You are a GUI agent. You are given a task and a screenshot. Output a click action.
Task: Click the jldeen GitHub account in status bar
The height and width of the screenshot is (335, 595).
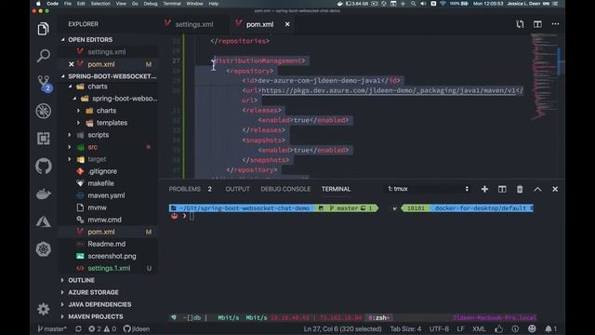click(137, 328)
